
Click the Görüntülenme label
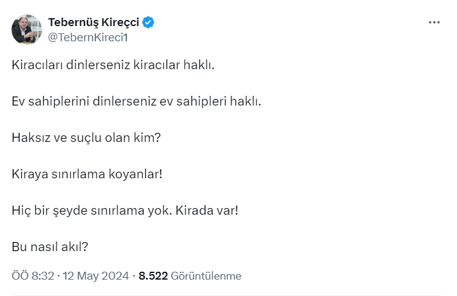pos(206,276)
